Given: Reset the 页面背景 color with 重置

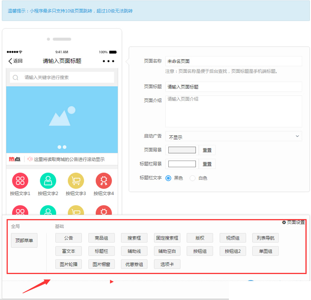Looking at the screenshot, I should coord(207,150).
